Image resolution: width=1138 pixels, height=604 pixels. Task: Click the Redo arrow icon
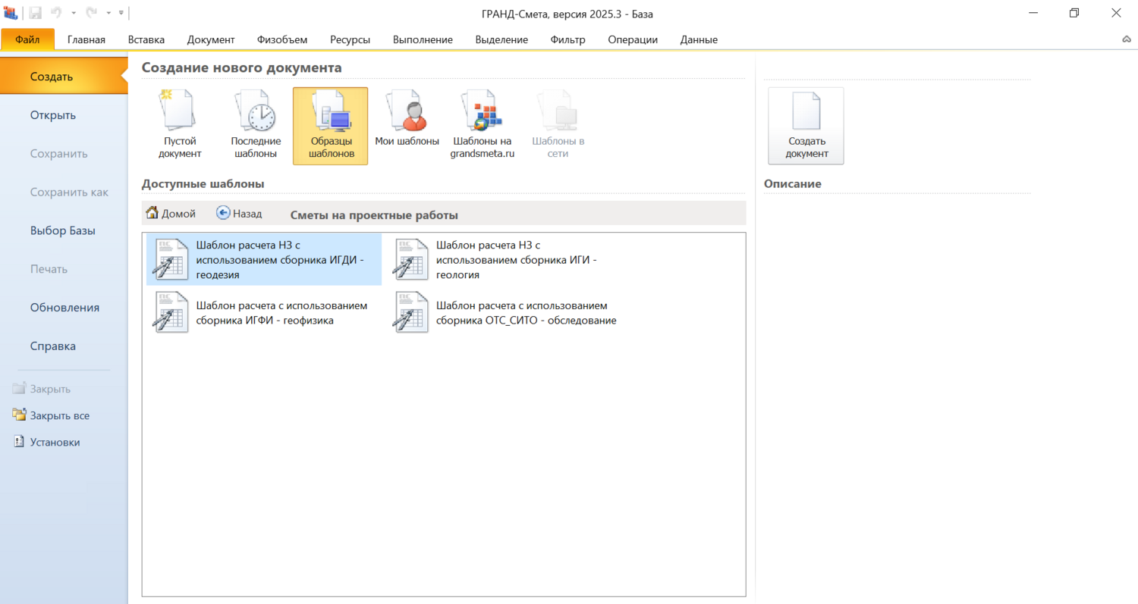pyautogui.click(x=91, y=13)
